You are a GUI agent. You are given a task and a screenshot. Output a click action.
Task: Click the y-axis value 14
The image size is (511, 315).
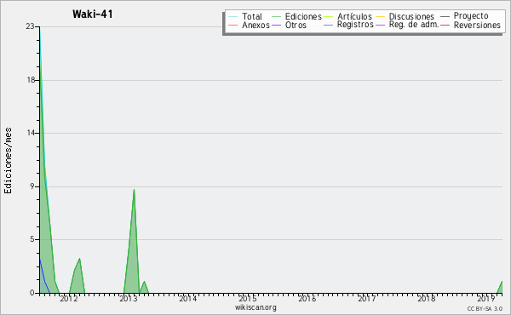click(31, 133)
